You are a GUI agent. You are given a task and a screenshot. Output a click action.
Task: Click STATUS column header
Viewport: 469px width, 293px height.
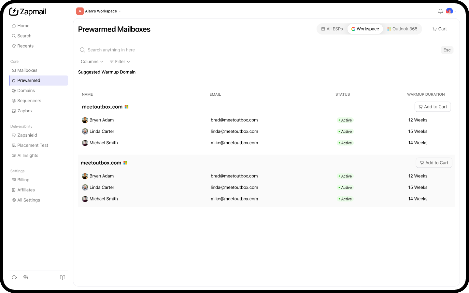pyautogui.click(x=343, y=94)
